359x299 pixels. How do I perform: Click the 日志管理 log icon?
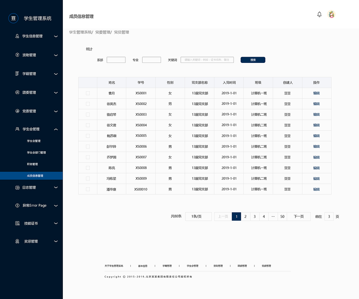coord(17,188)
